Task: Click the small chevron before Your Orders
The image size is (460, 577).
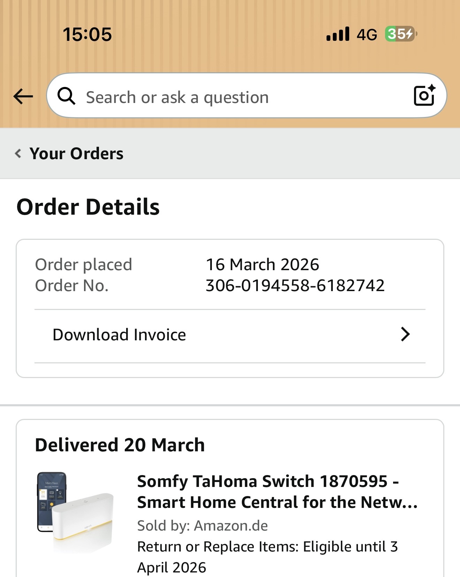Action: (18, 153)
